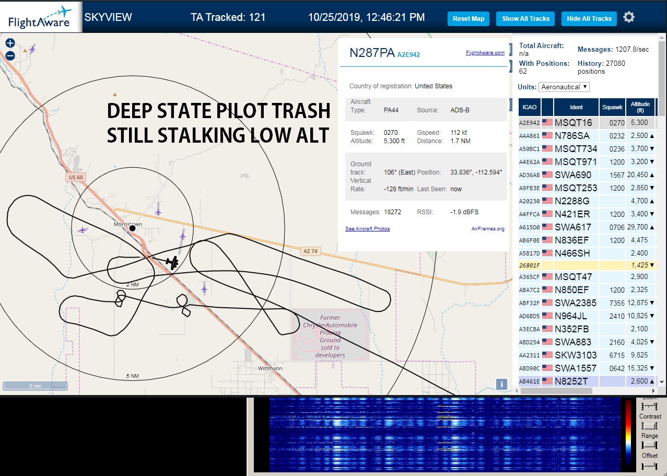Image resolution: width=667 pixels, height=476 pixels.
Task: Click the SKYVIEW header label
Action: (108, 17)
